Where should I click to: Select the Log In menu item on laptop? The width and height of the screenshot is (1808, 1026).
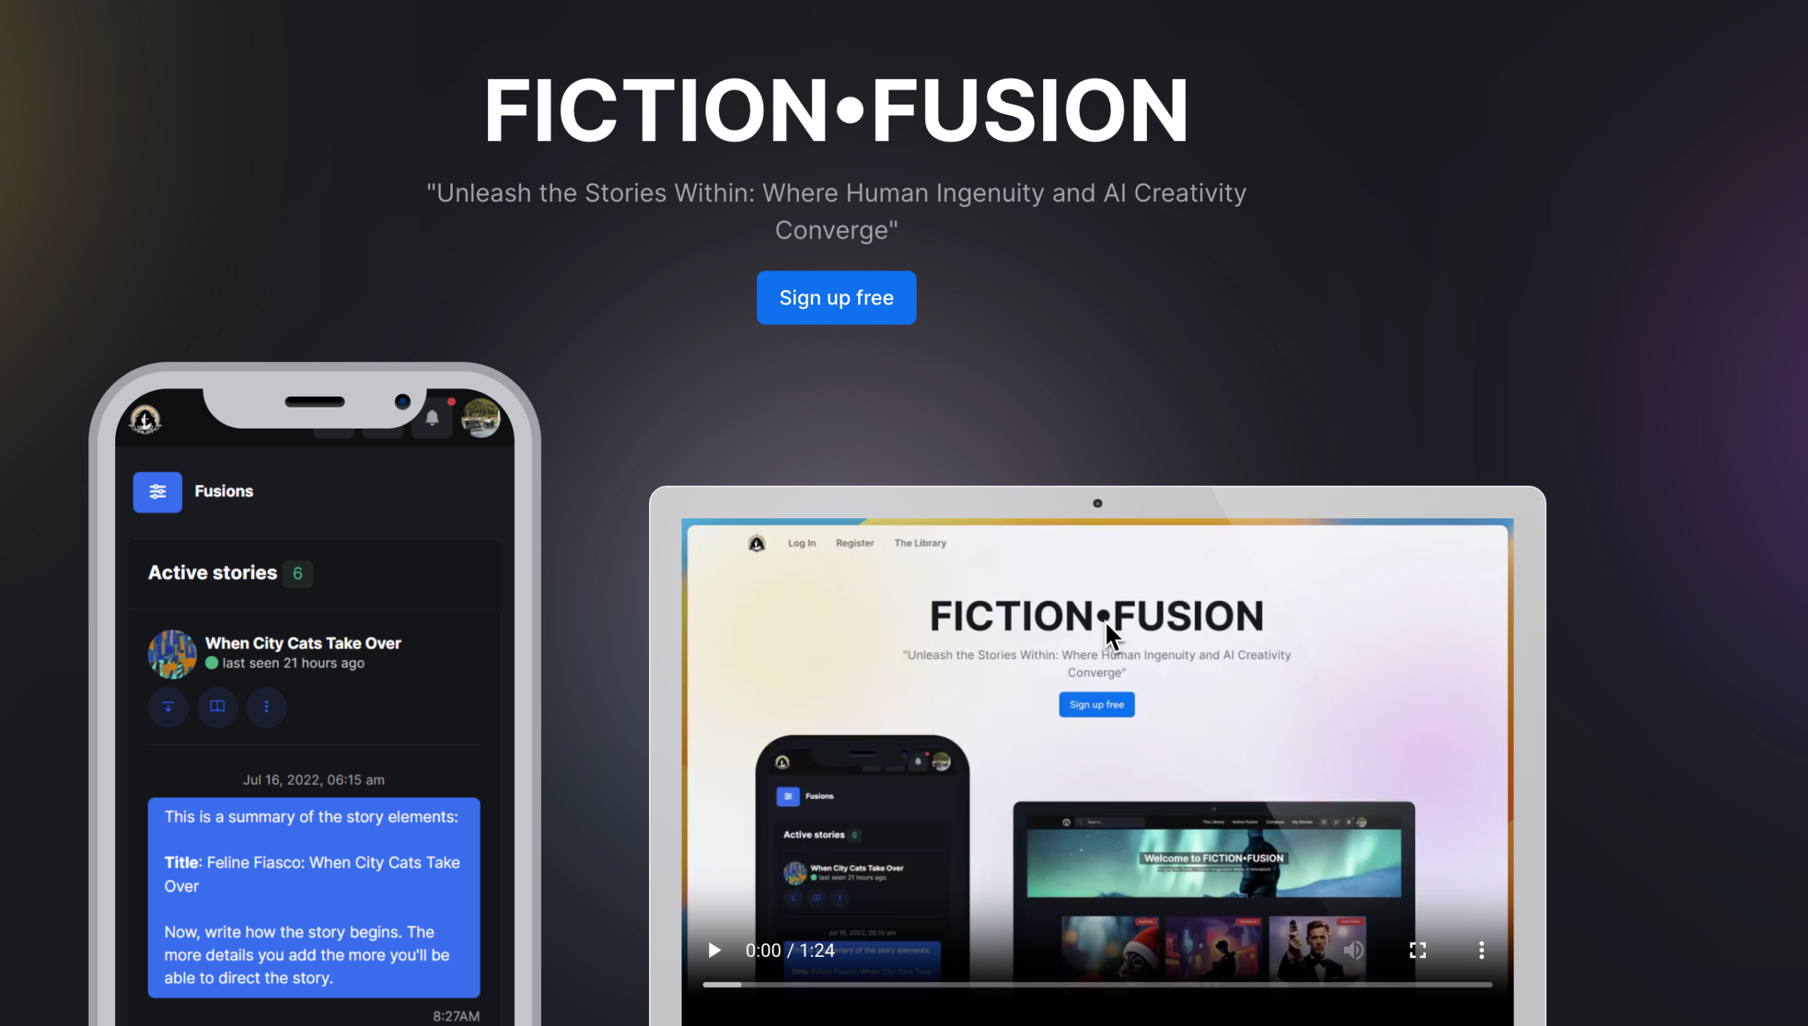coord(801,543)
